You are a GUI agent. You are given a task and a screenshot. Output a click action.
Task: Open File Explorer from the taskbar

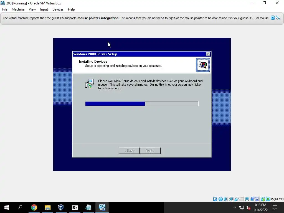tap(47, 207)
